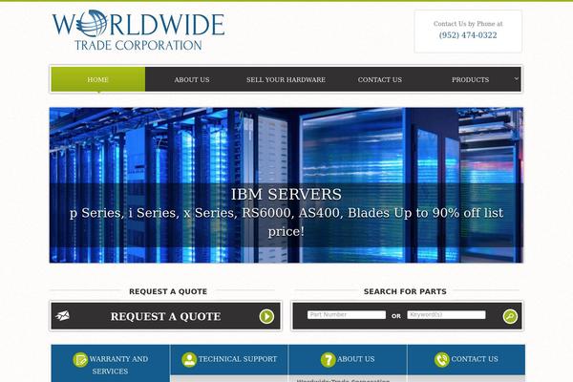Click the green magnifier search icon
The height and width of the screenshot is (382, 573).
point(510,316)
